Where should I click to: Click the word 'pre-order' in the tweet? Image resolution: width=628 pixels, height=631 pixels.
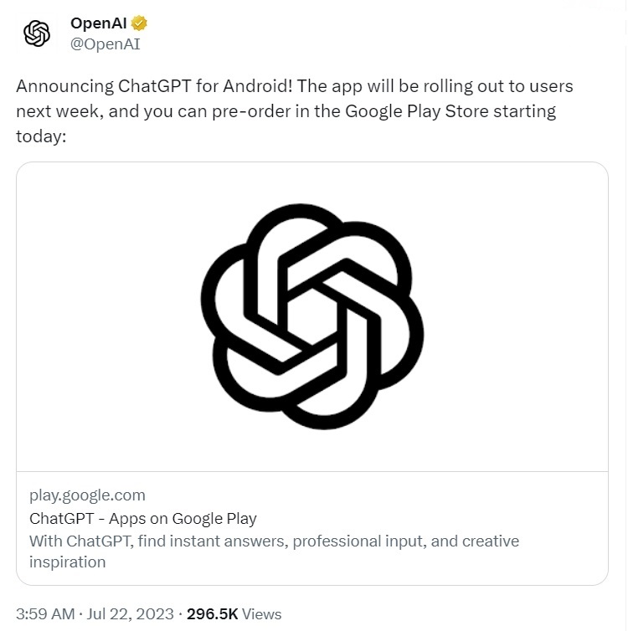pos(251,112)
